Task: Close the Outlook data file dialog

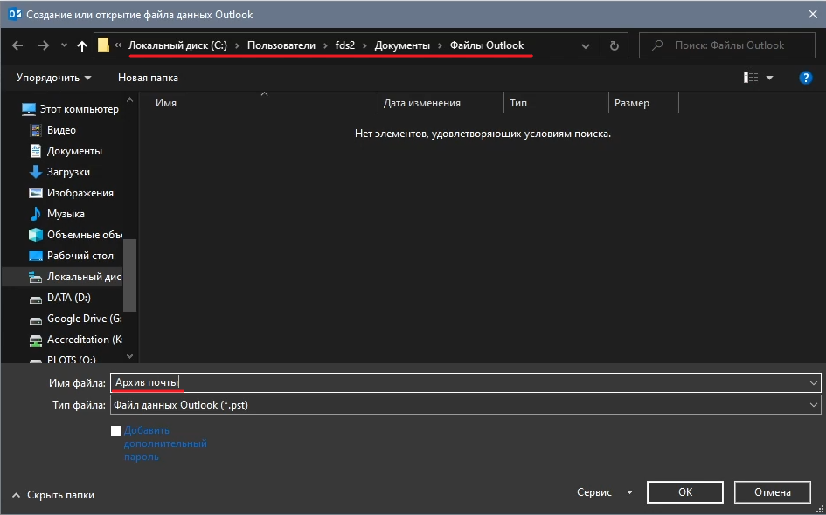Action: tap(812, 14)
